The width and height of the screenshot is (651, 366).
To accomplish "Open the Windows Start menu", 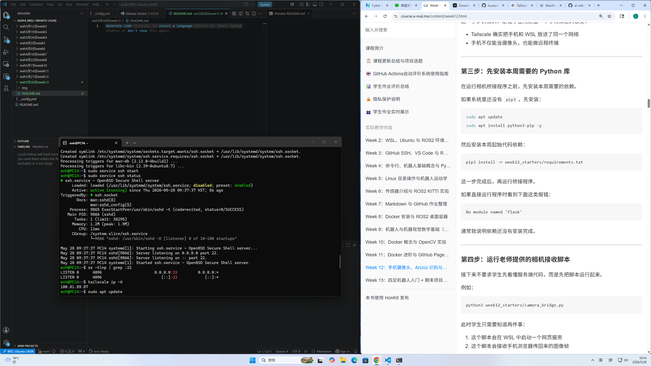I will coord(252,360).
